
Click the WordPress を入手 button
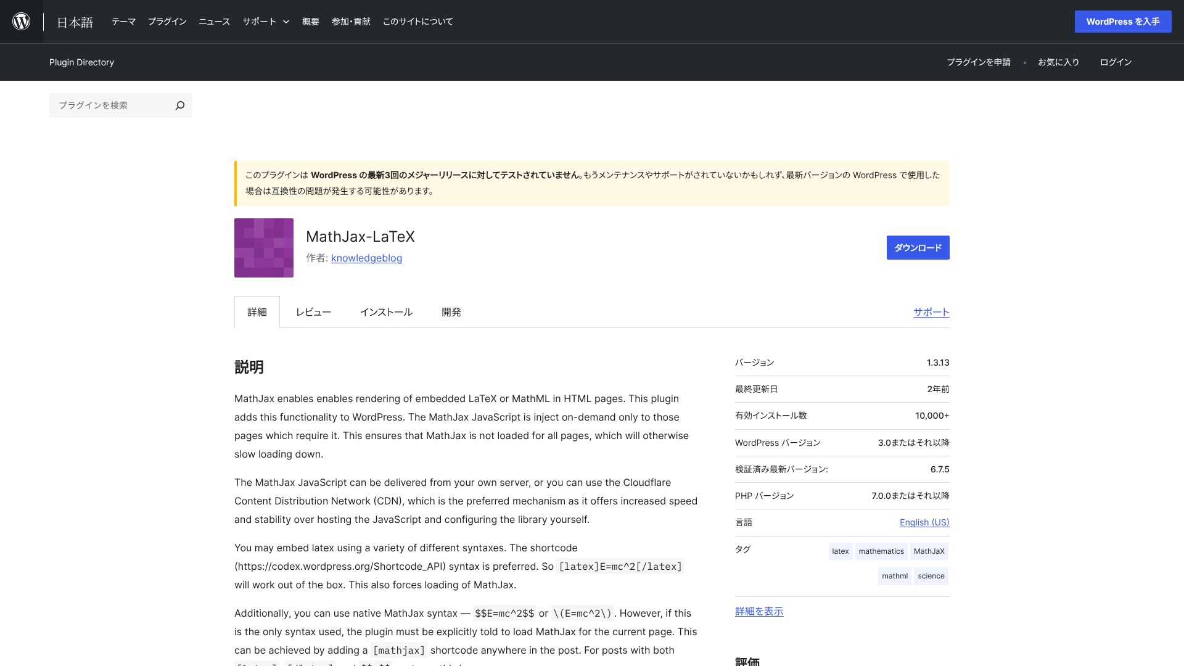pos(1123,22)
